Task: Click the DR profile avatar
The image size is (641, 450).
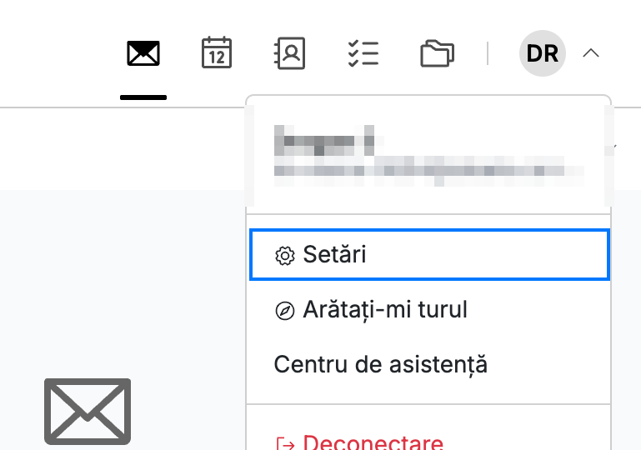Action: 542,53
